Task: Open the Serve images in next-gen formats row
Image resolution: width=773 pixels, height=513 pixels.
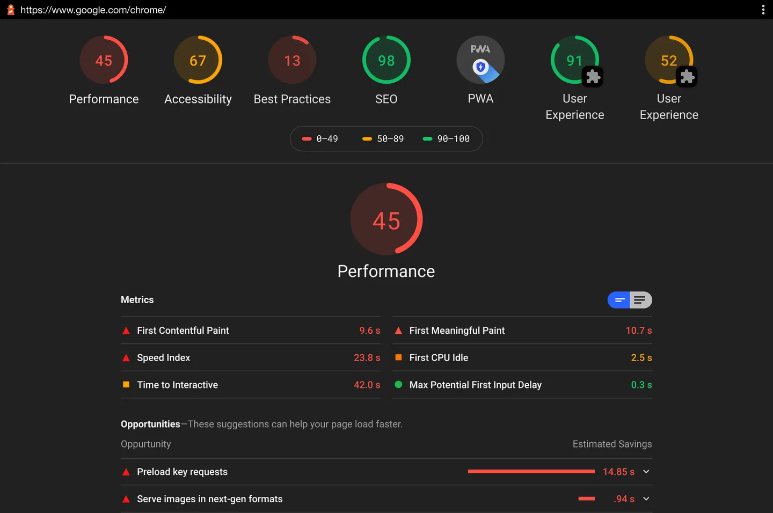Action: [x=386, y=499]
